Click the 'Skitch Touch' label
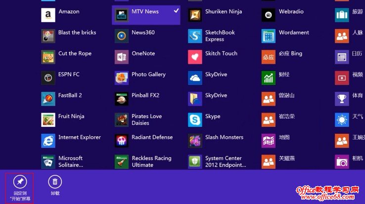The height and width of the screenshot is (204, 365). click(221, 53)
